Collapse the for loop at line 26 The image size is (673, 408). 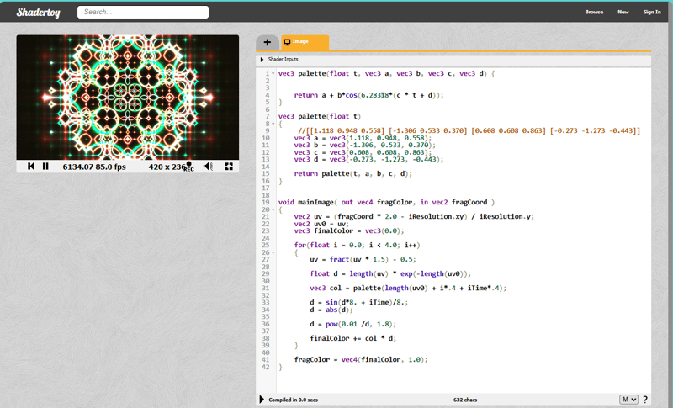click(x=273, y=252)
